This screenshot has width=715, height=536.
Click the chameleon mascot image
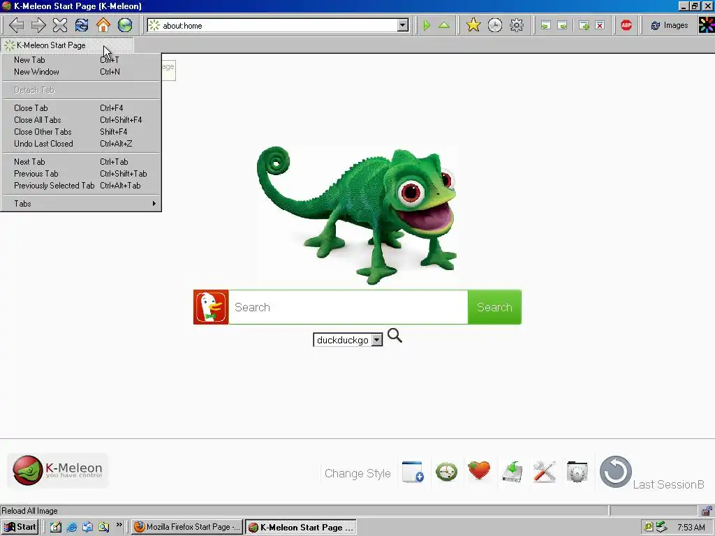(357, 215)
